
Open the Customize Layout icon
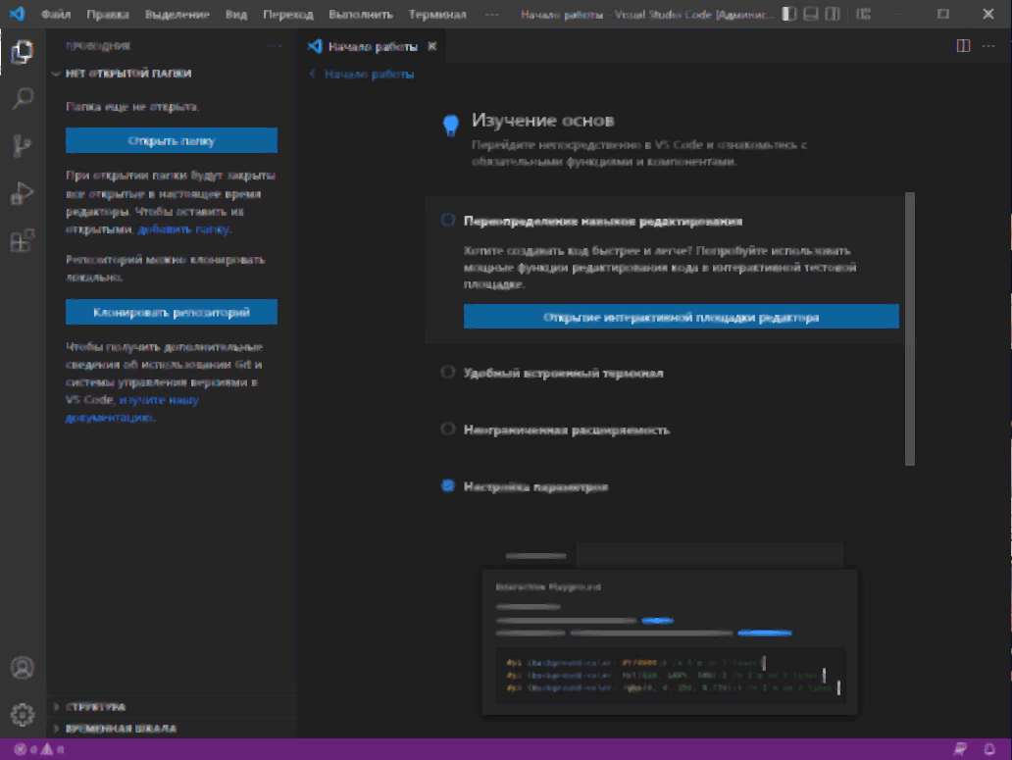click(x=863, y=14)
